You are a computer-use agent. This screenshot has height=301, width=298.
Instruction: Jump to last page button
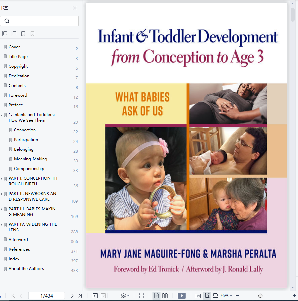pos(80,296)
